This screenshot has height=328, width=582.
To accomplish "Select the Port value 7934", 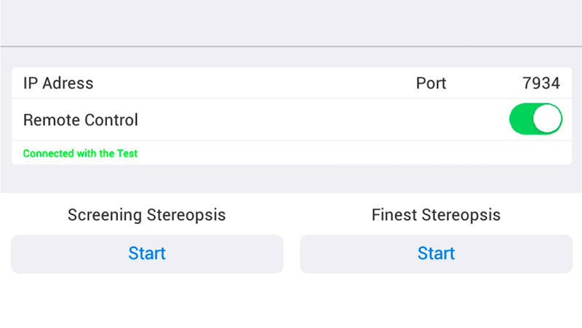I will pos(541,83).
